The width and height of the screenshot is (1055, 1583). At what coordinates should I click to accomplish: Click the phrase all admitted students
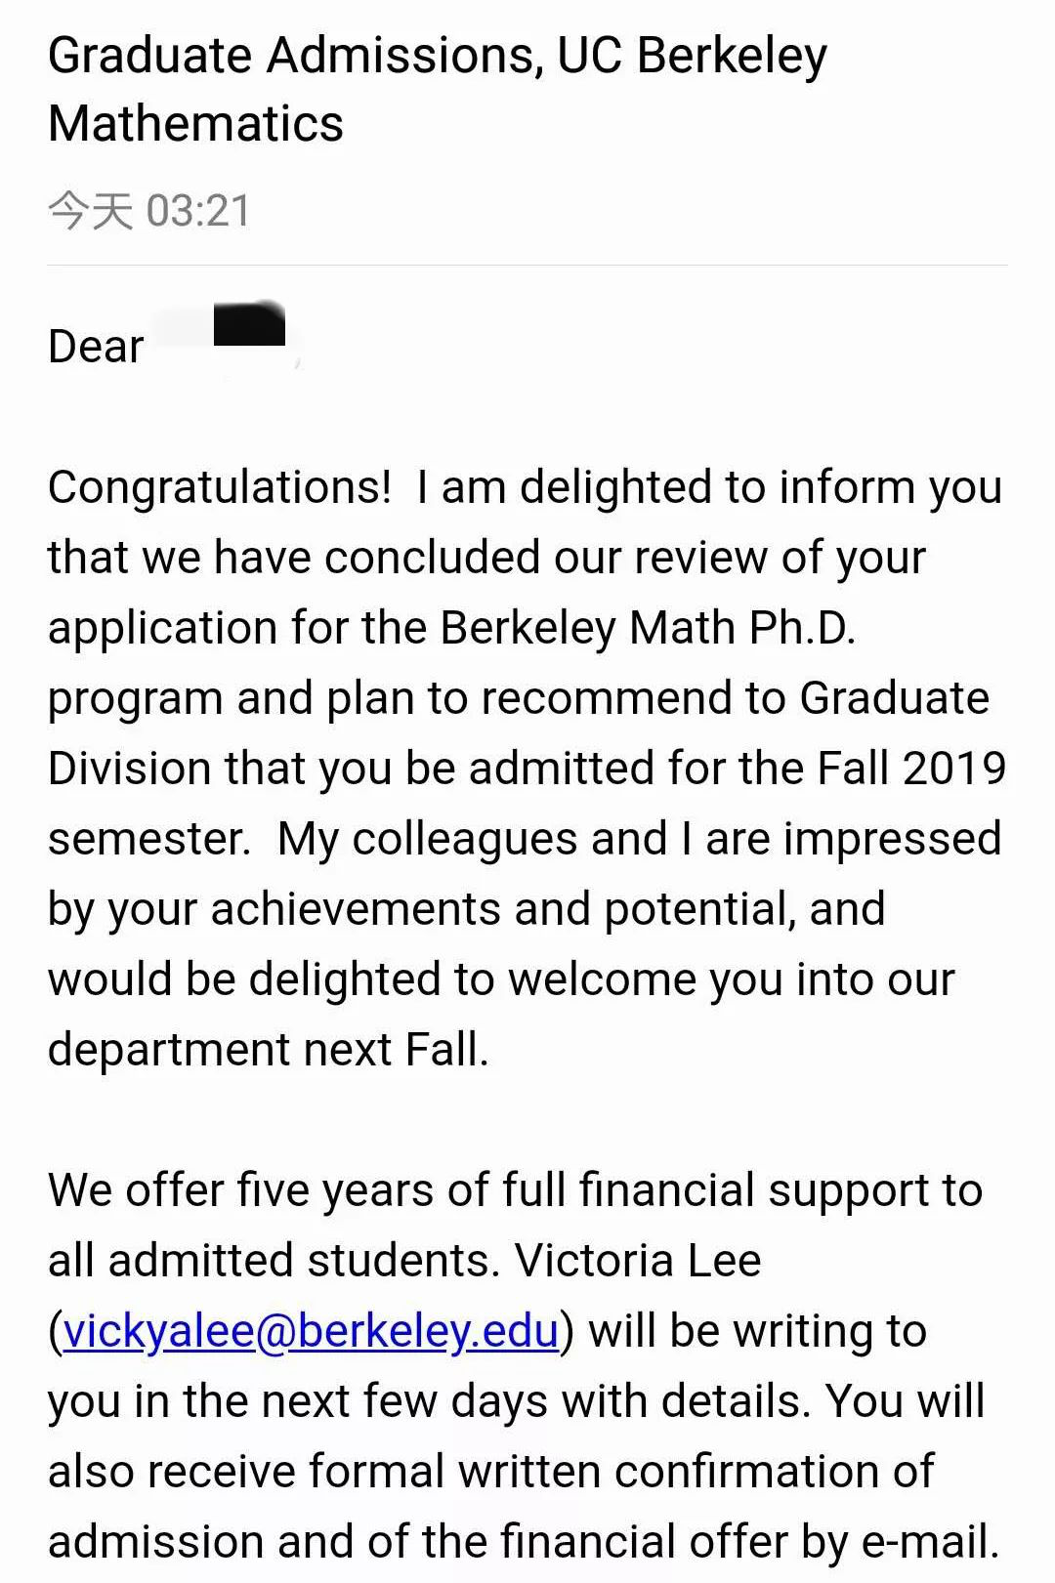click(274, 1261)
